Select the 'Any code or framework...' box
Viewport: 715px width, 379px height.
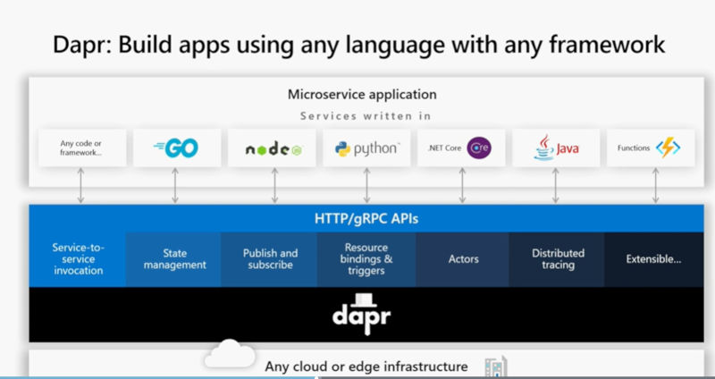(82, 147)
